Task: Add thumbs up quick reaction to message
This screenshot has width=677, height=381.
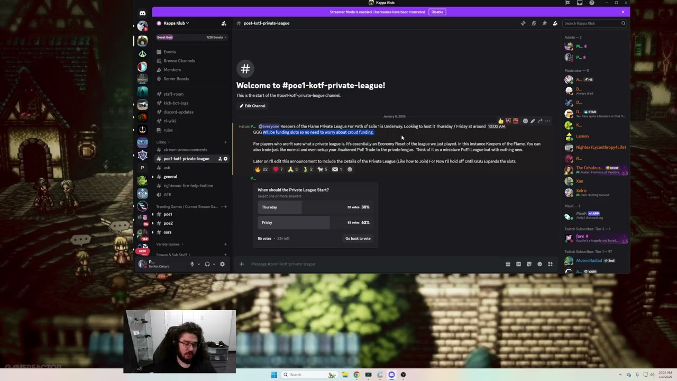Action: [501, 121]
